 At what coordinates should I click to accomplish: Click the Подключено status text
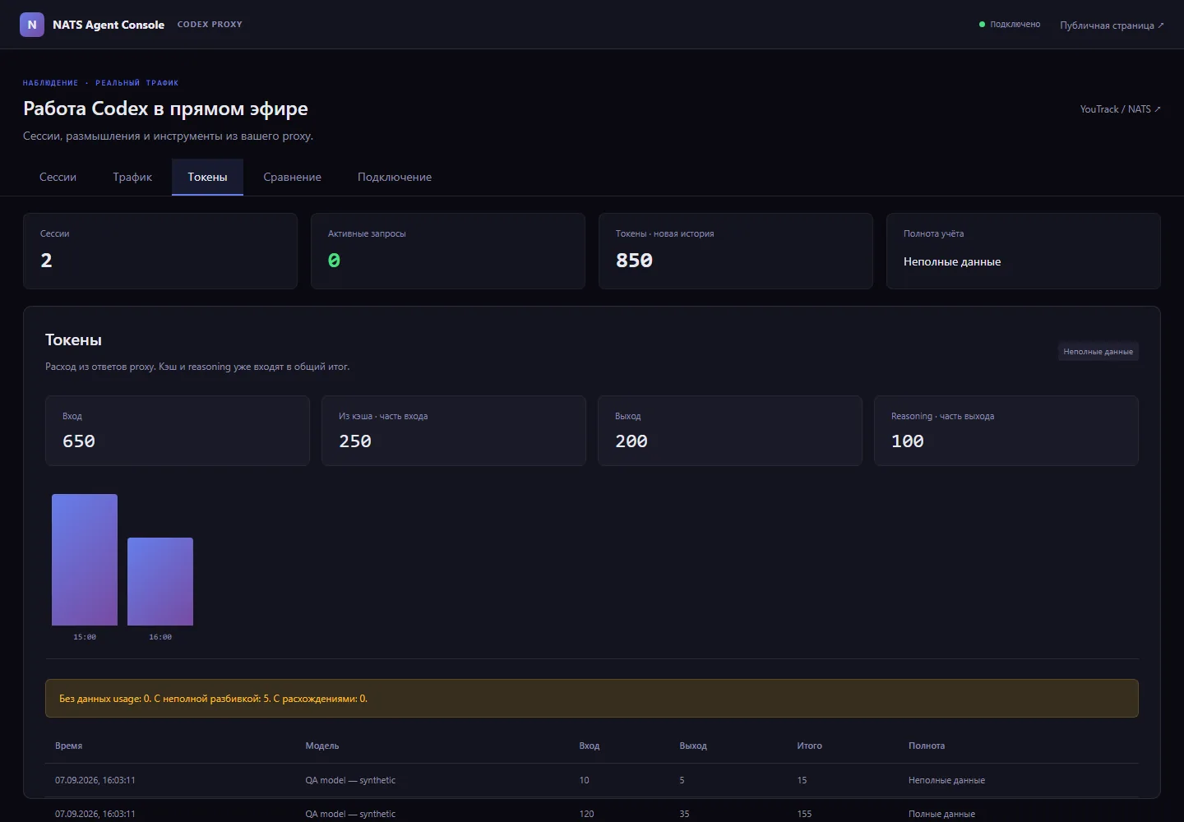(1015, 25)
